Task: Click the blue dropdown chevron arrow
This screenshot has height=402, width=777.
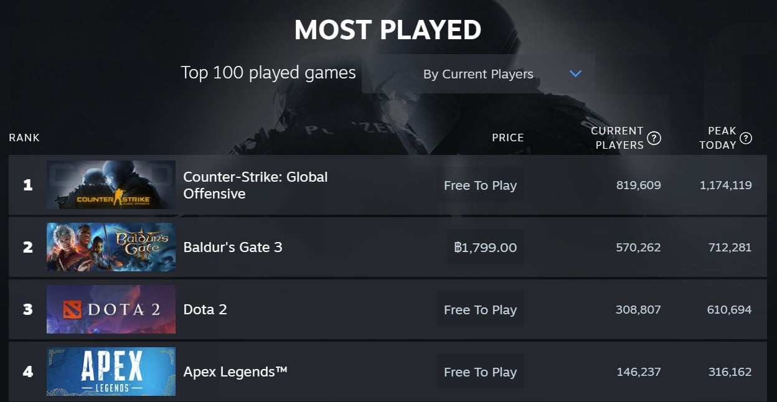Action: [x=575, y=74]
